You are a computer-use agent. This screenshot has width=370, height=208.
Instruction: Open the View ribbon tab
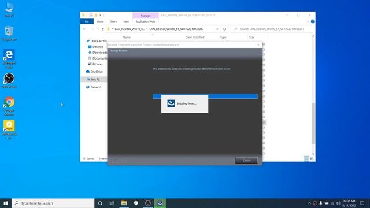tap(126, 21)
